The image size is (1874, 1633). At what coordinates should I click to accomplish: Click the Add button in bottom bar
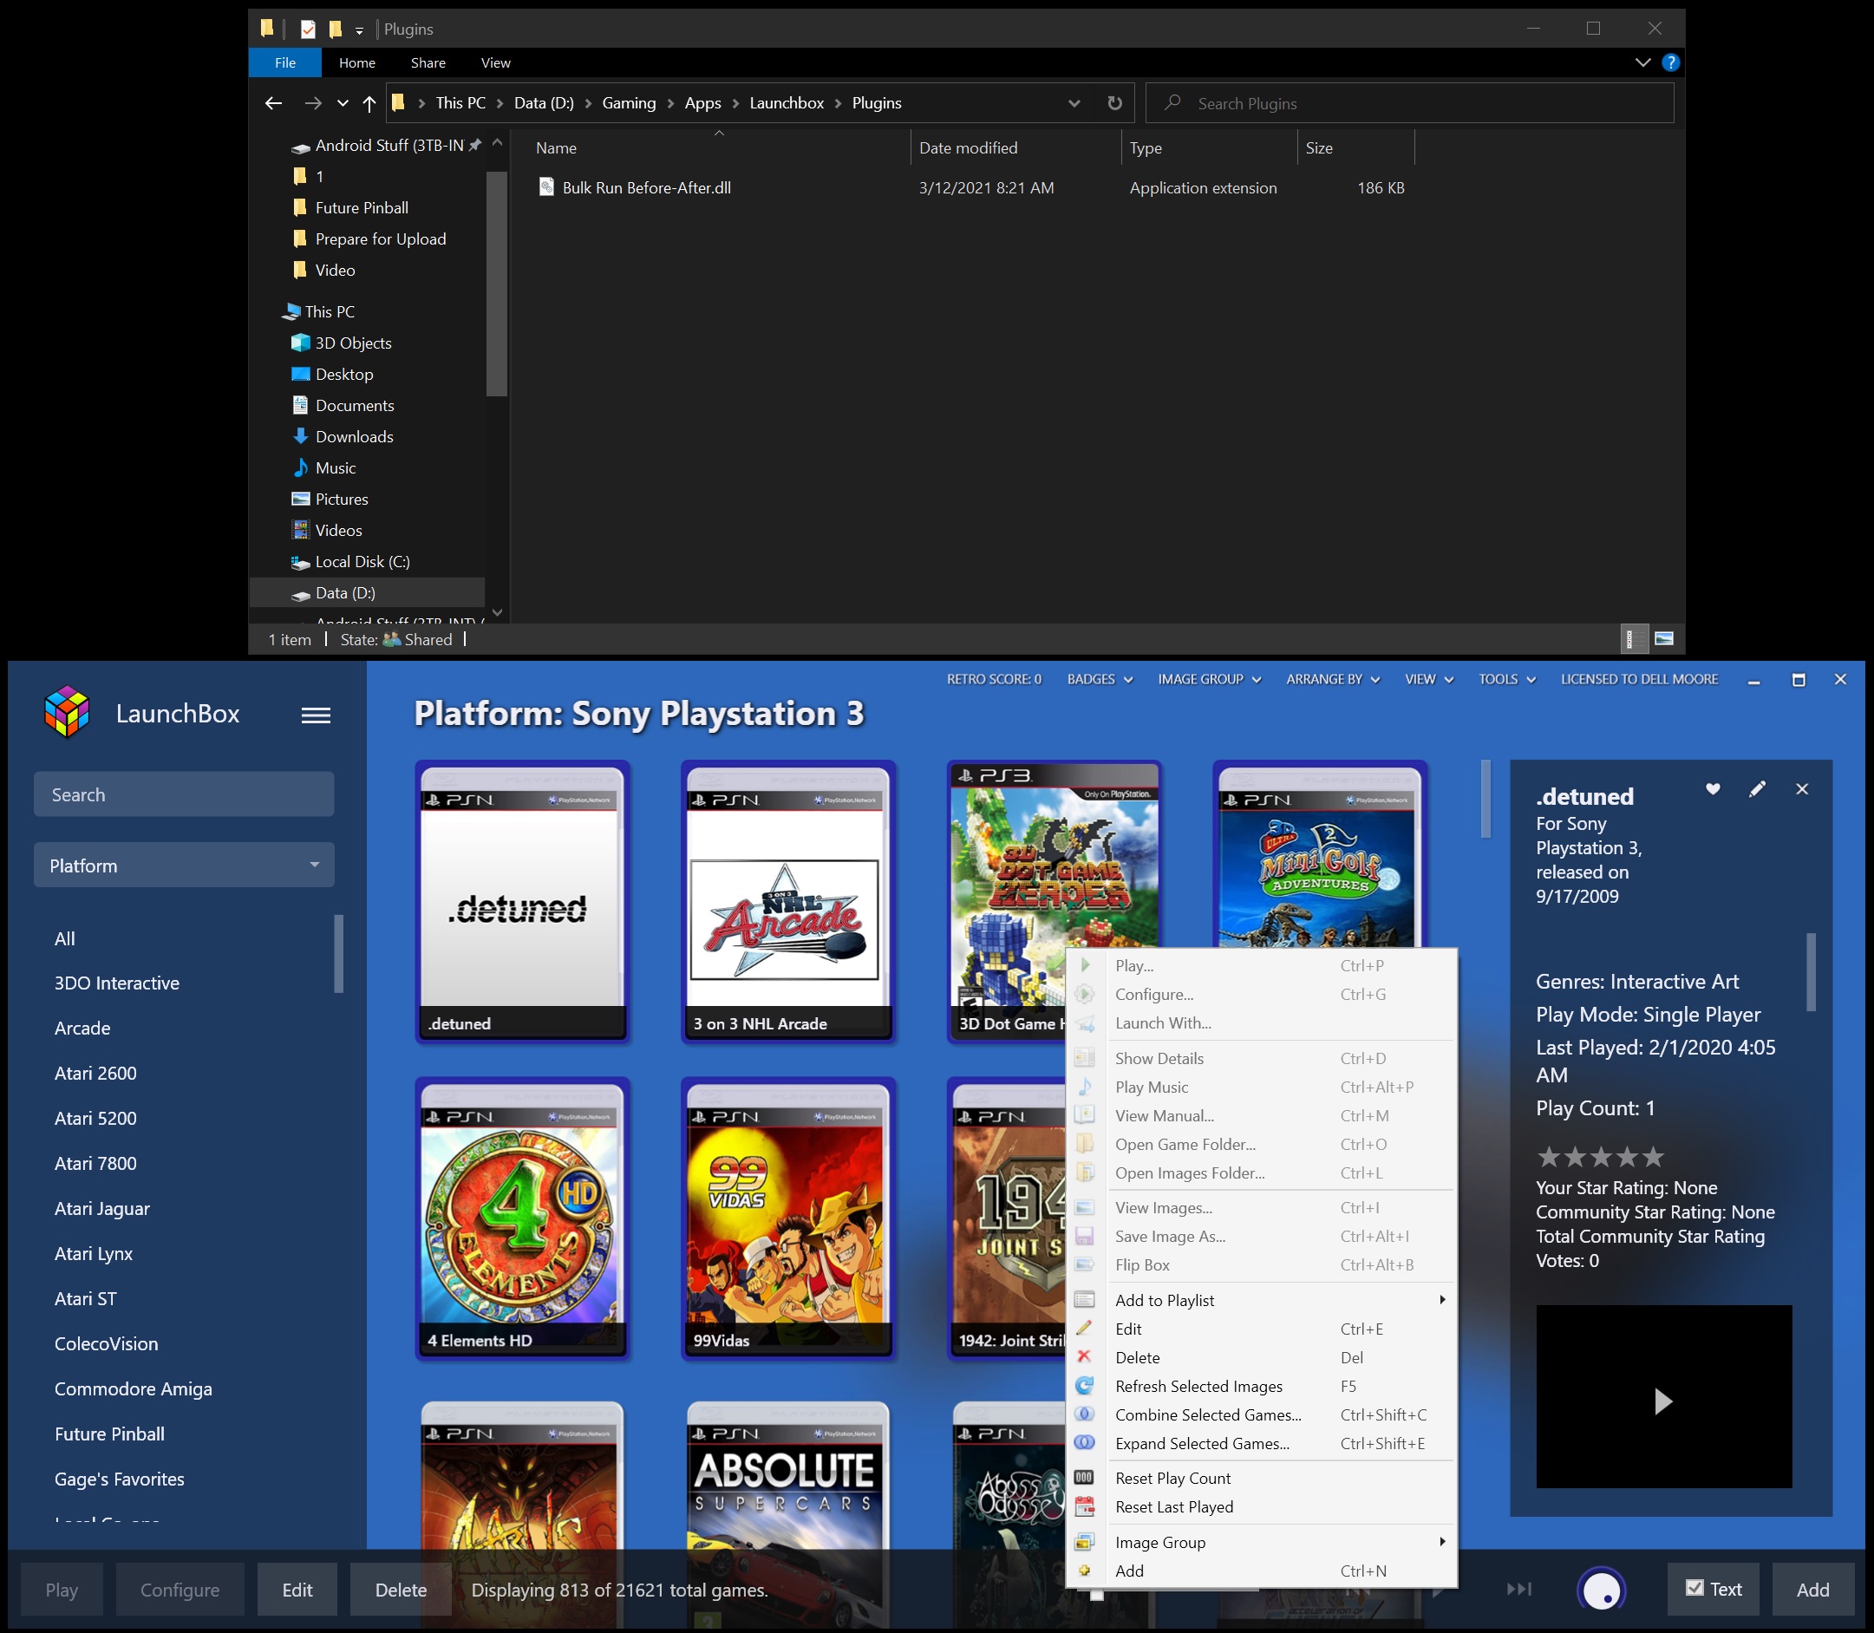1812,1590
